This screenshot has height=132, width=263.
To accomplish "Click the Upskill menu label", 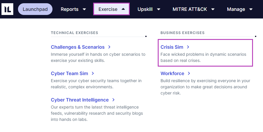I will [145, 9].
